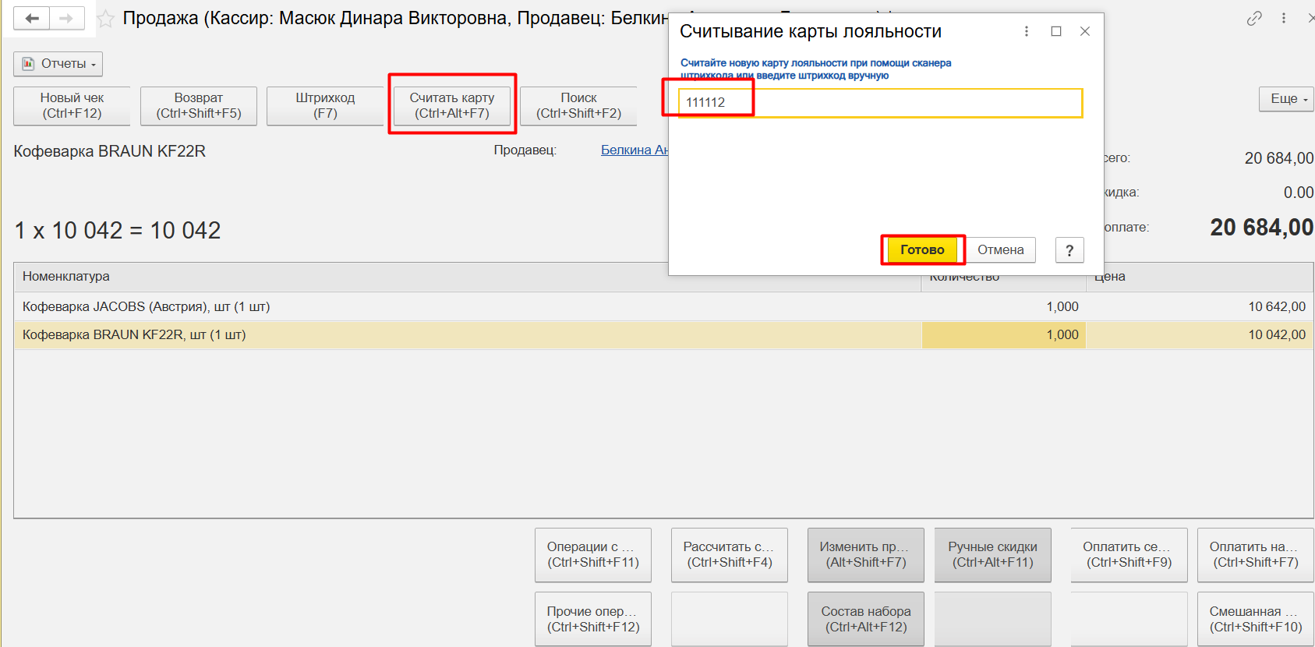Copy link using the chain icon
This screenshot has width=1315, height=647.
1254,18
